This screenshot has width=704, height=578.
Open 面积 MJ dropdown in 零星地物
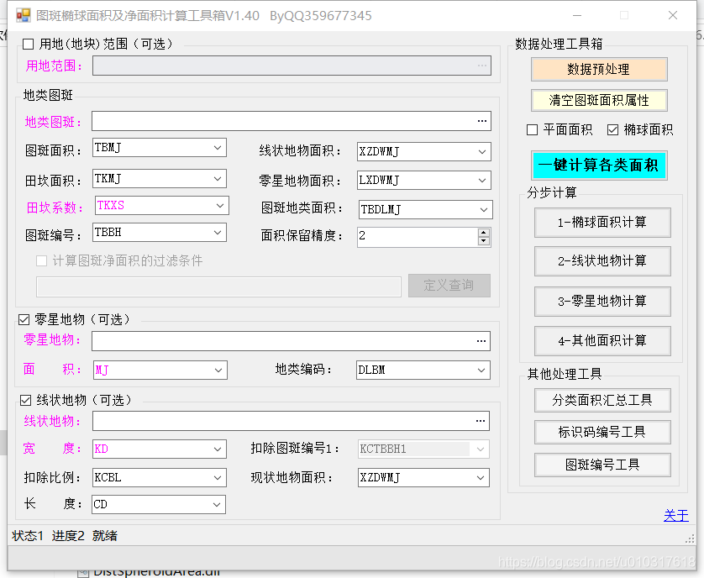218,370
